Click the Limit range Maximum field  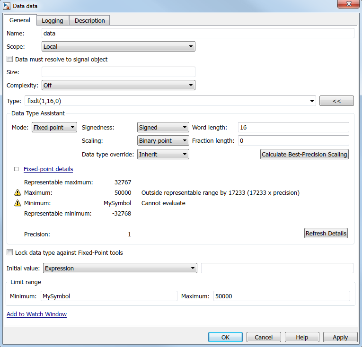click(282, 296)
